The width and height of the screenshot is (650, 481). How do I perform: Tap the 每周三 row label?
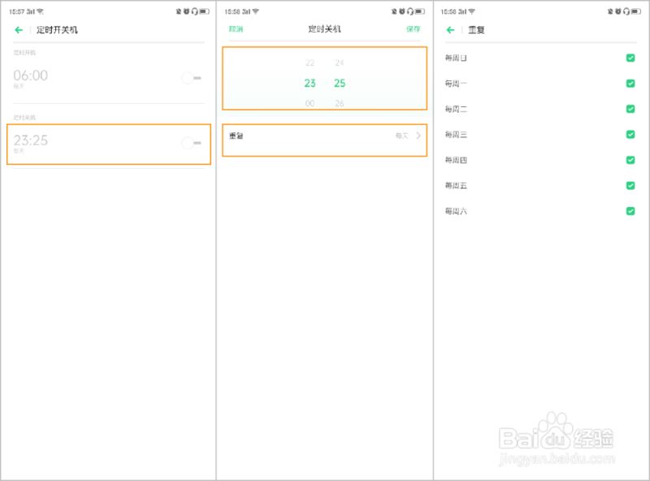point(456,135)
